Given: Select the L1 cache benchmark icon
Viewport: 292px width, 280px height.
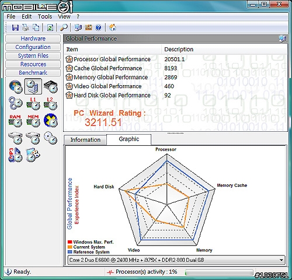Looking at the screenshot, I should point(33,103).
